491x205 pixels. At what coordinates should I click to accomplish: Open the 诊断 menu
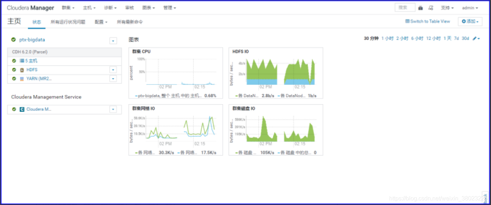click(110, 8)
